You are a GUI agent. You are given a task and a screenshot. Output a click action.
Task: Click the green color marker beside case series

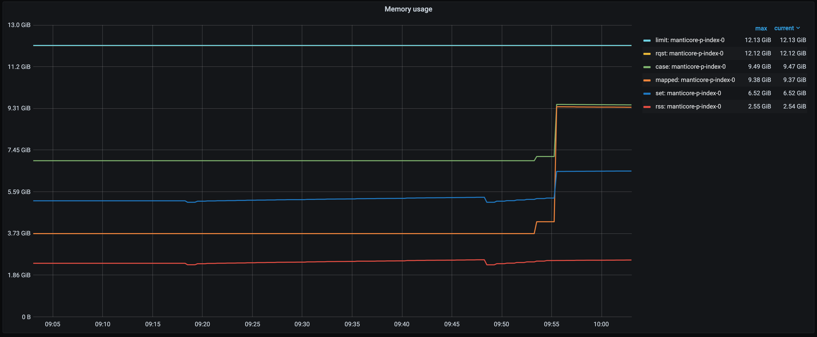point(647,67)
